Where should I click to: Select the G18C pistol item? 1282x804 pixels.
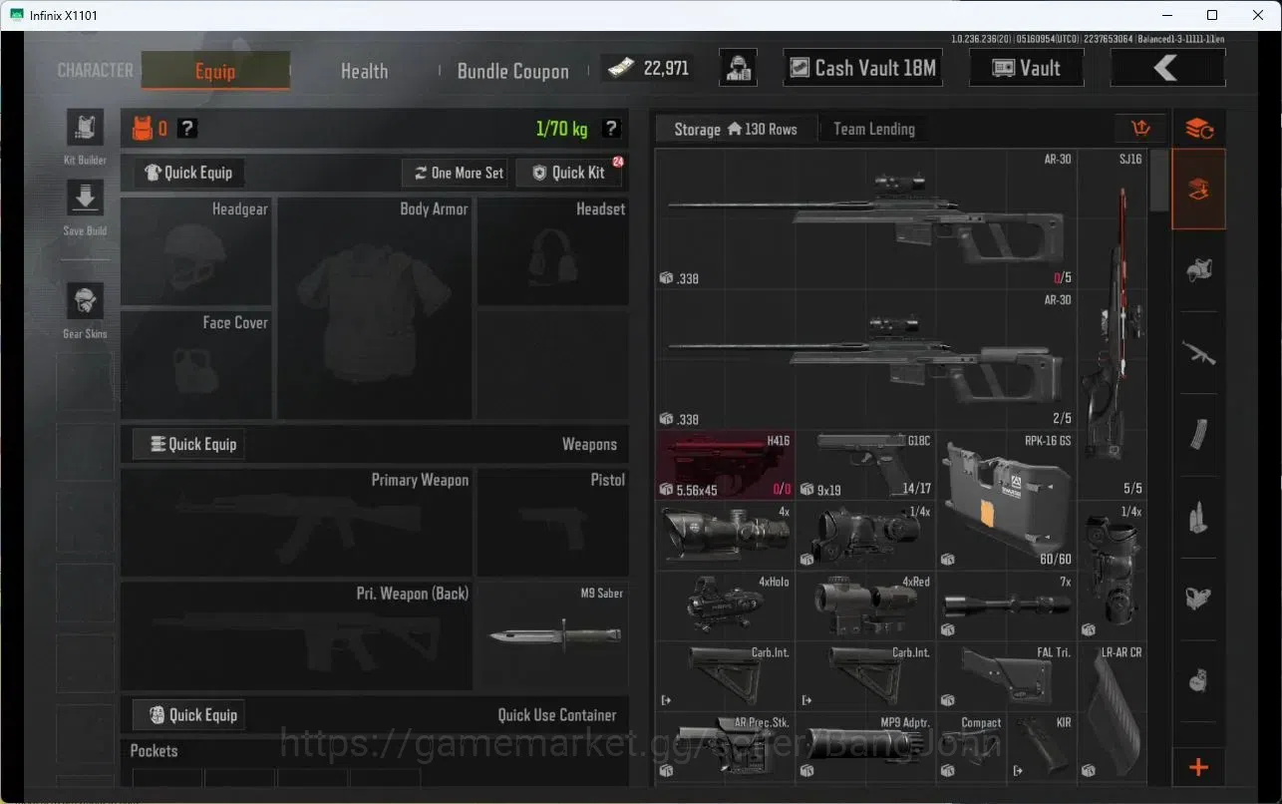click(x=865, y=465)
